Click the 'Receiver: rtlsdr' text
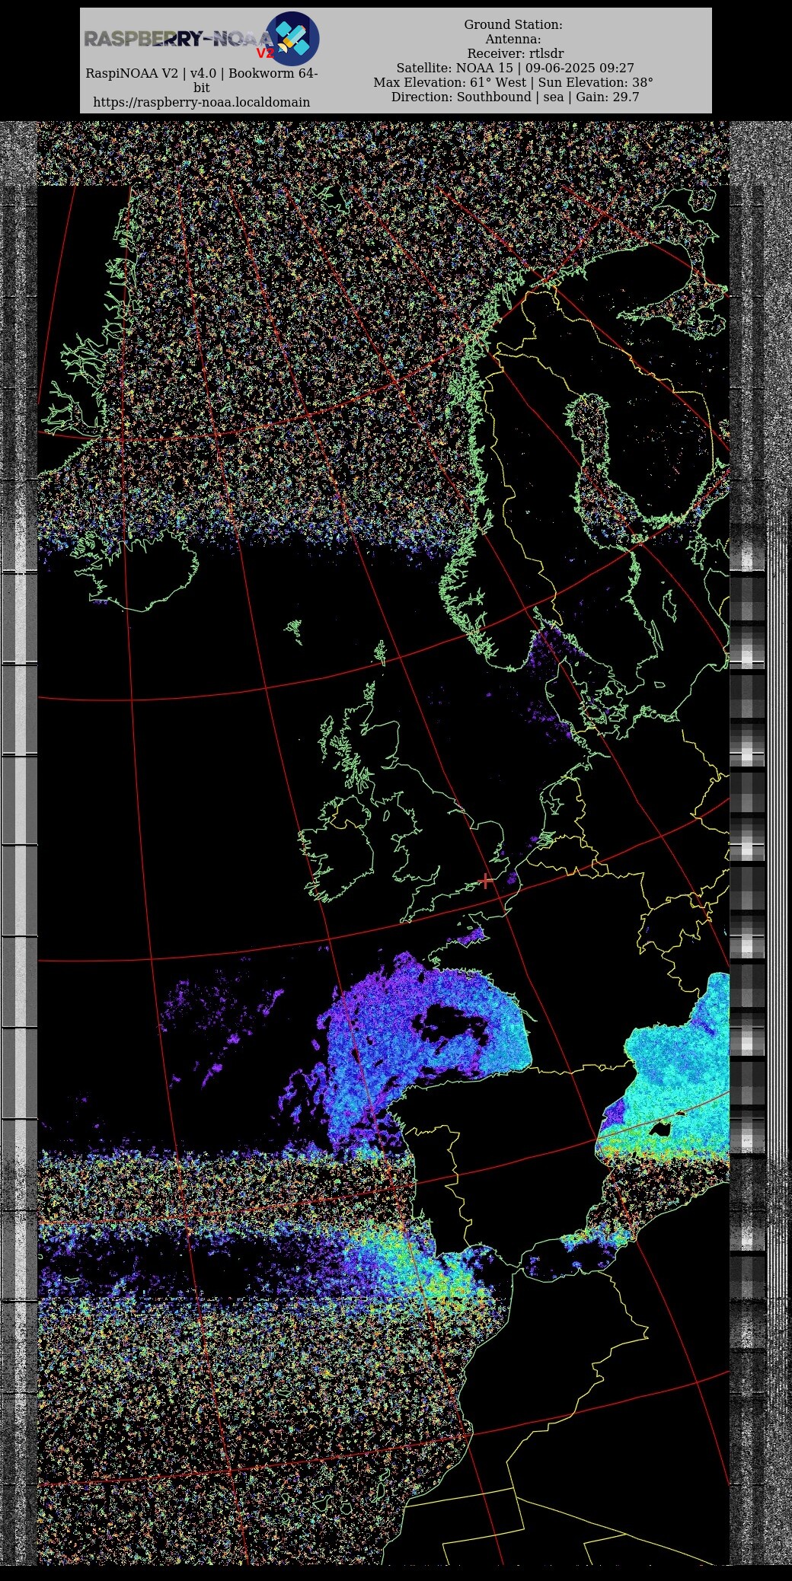The height and width of the screenshot is (1581, 792). [x=516, y=54]
